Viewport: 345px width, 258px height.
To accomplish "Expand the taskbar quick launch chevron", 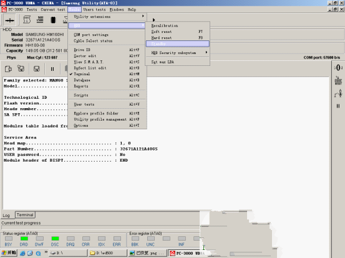I will [x=46, y=252].
